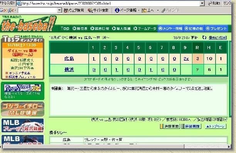Click 広島 eighth inning score
The image size is (236, 153).
tap(174, 59)
